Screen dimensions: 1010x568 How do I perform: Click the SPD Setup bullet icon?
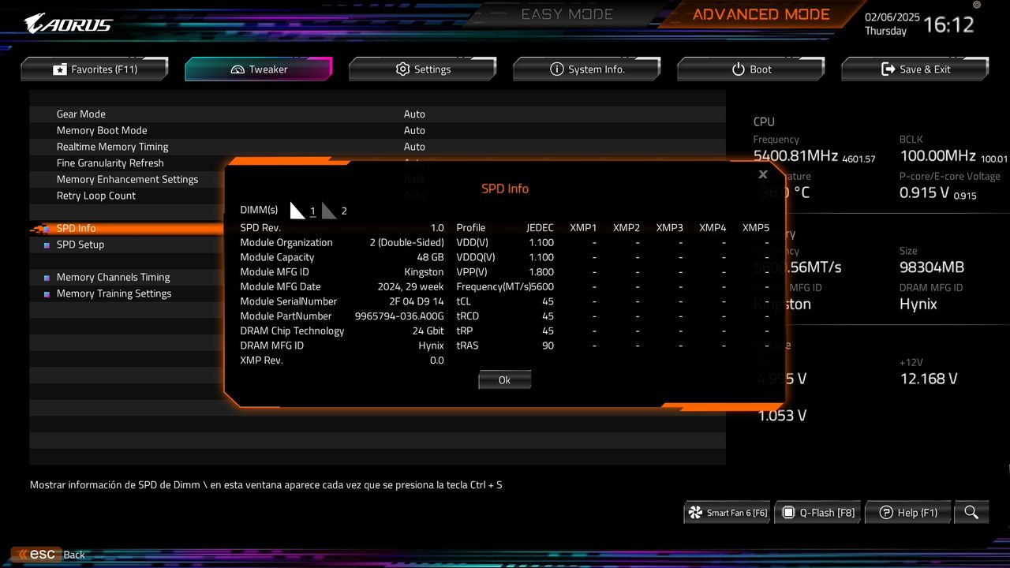pyautogui.click(x=47, y=245)
